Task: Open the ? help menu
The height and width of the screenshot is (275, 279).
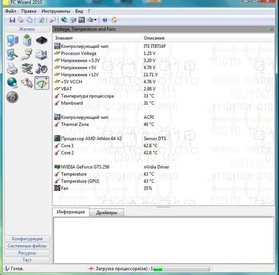Action: coord(89,11)
